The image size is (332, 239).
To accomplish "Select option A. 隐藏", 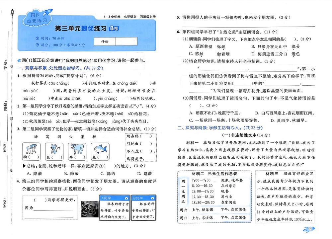I will (x=34, y=174).
